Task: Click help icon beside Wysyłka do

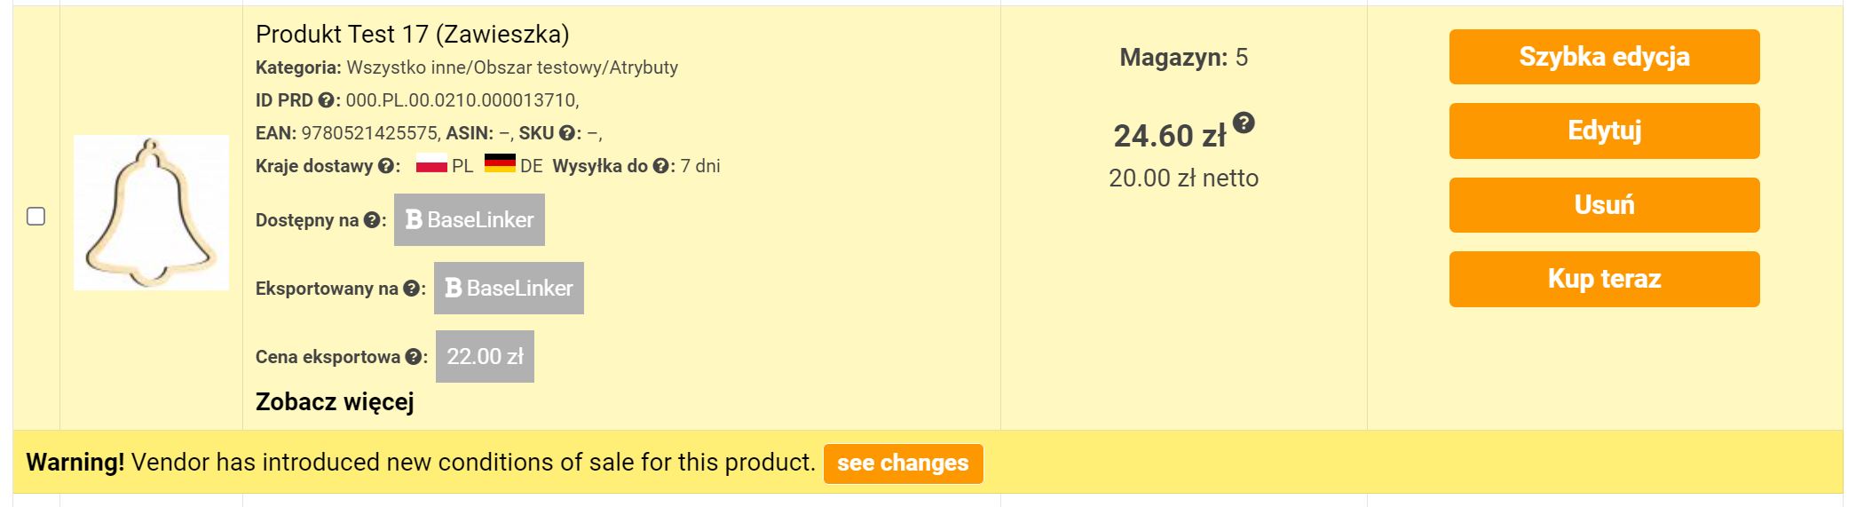Action: [660, 166]
